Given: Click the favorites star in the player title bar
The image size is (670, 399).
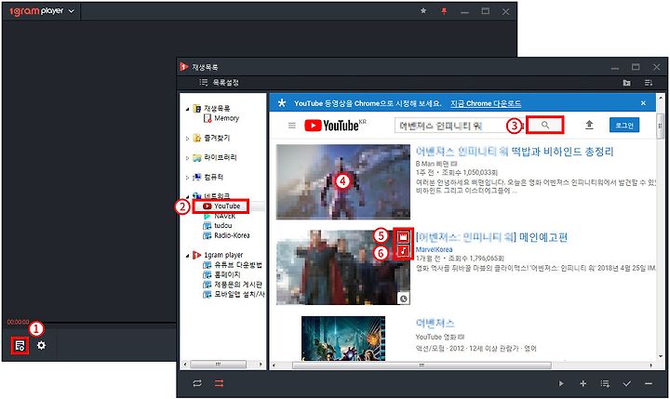Looking at the screenshot, I should (x=423, y=11).
